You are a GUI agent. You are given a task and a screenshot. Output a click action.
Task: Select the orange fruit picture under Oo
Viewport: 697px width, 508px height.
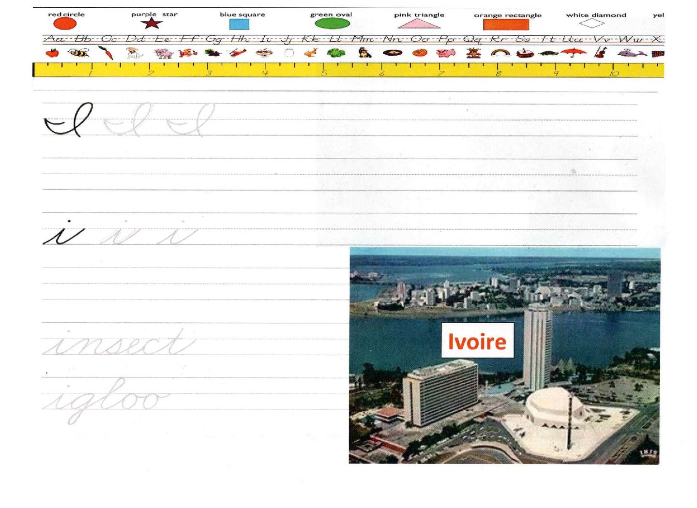[420, 52]
